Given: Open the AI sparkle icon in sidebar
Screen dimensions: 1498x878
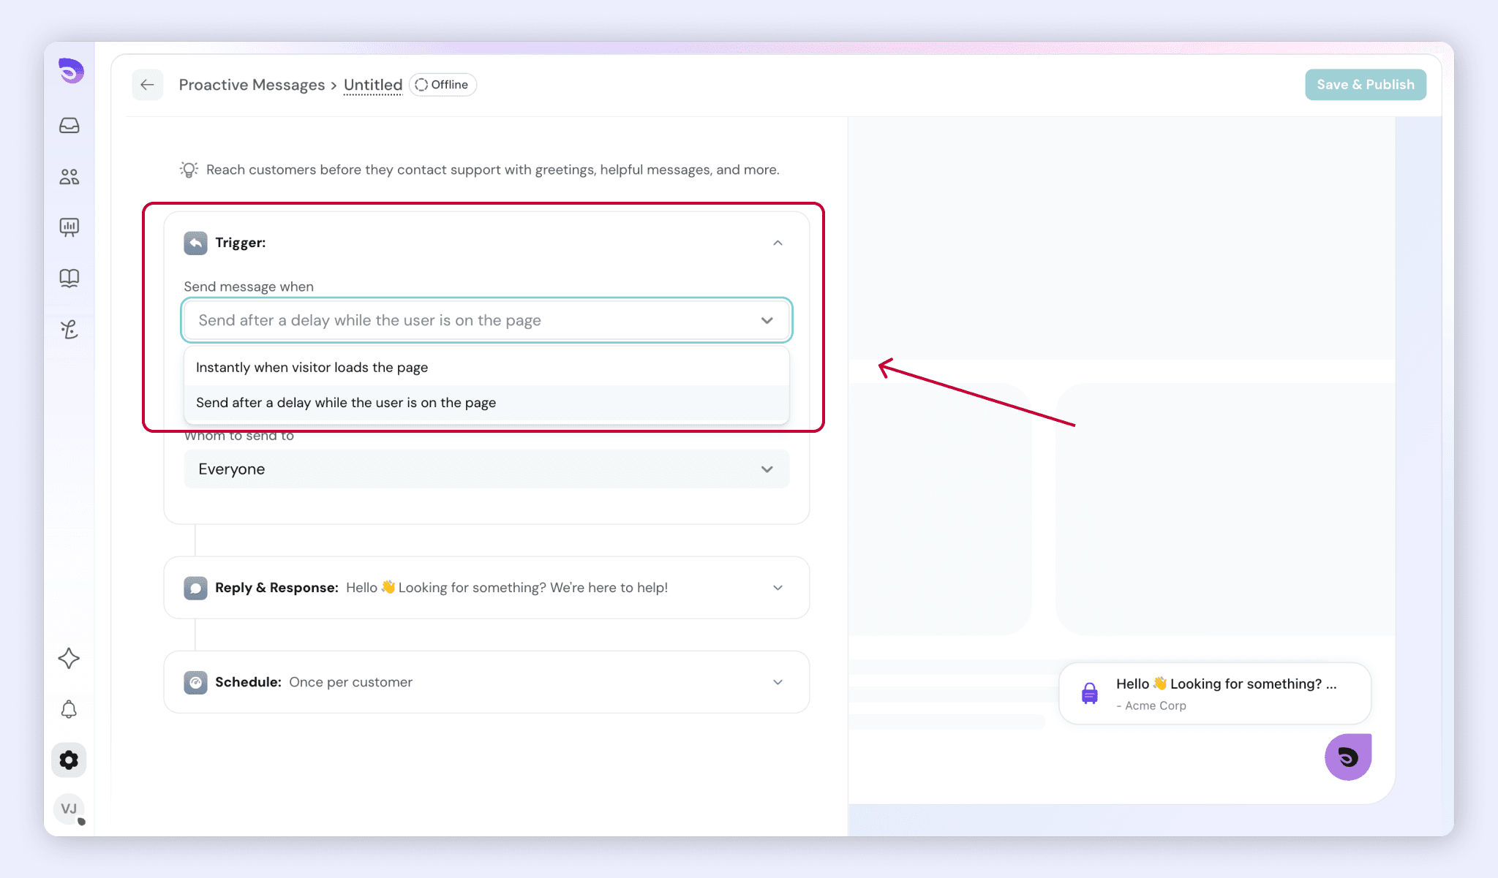Looking at the screenshot, I should pos(69,659).
